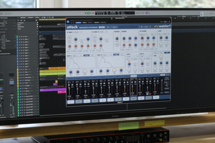Click the OSC 1 FM knob

[88, 39]
